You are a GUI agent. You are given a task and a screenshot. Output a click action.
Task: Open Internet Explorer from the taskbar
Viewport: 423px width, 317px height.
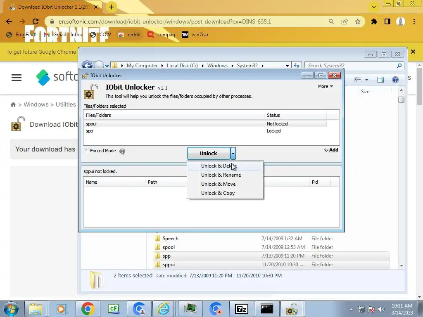click(164, 309)
